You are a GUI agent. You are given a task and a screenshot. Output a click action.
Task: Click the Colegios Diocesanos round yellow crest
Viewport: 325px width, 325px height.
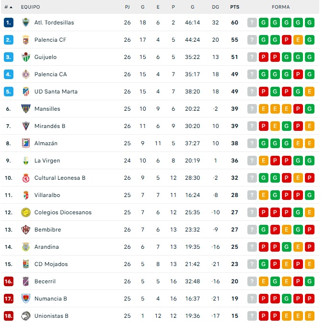26,212
